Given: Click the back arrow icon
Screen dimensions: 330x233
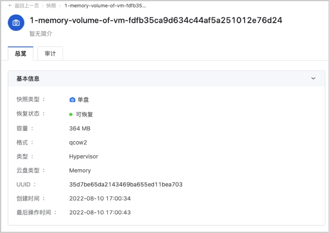Looking at the screenshot, I should click(x=10, y=6).
